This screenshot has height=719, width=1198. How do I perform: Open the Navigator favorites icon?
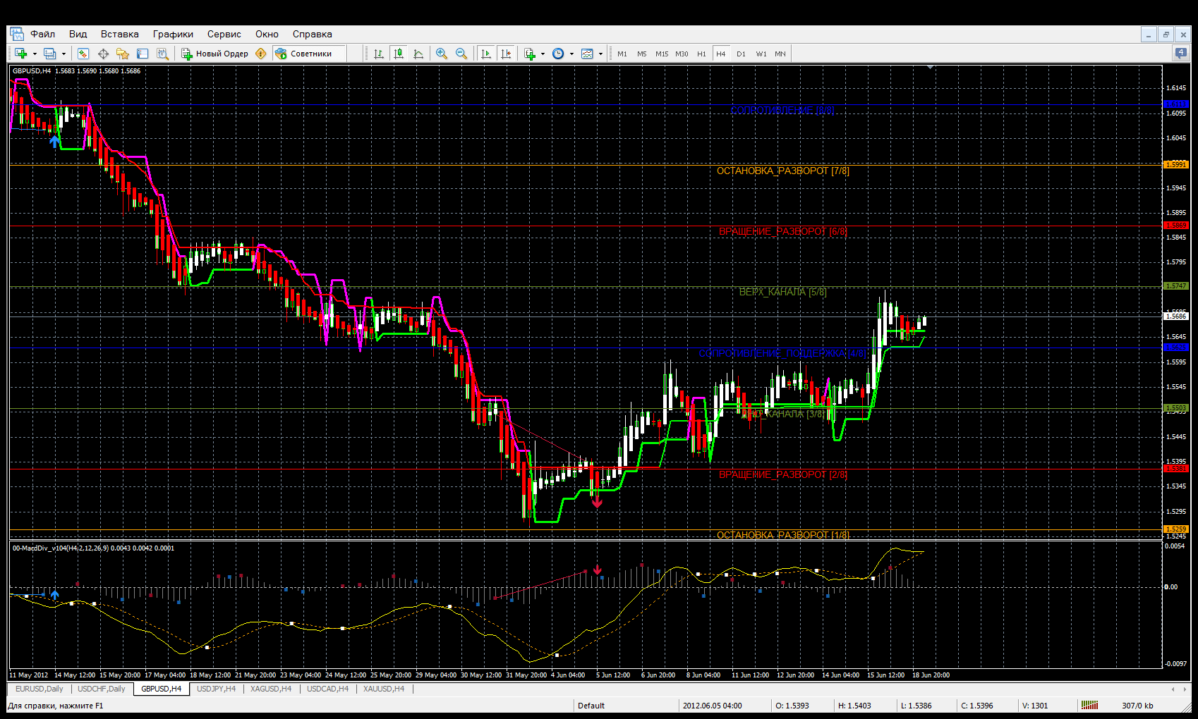pos(123,54)
